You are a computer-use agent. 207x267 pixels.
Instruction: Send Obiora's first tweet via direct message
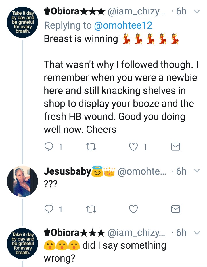click(175, 147)
